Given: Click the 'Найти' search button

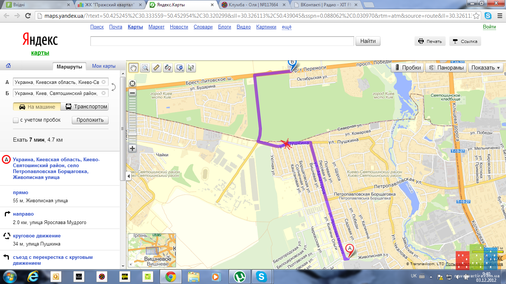Looking at the screenshot, I should 368,41.
